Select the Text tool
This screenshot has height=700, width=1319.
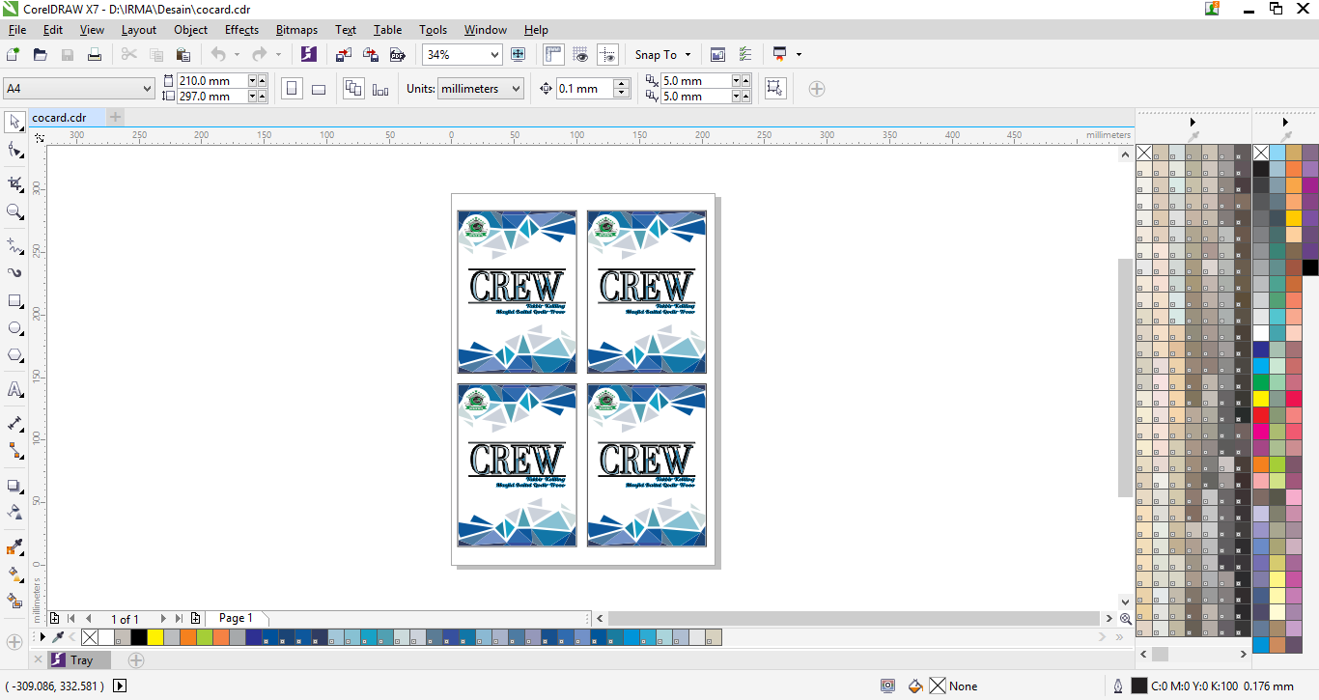(14, 390)
